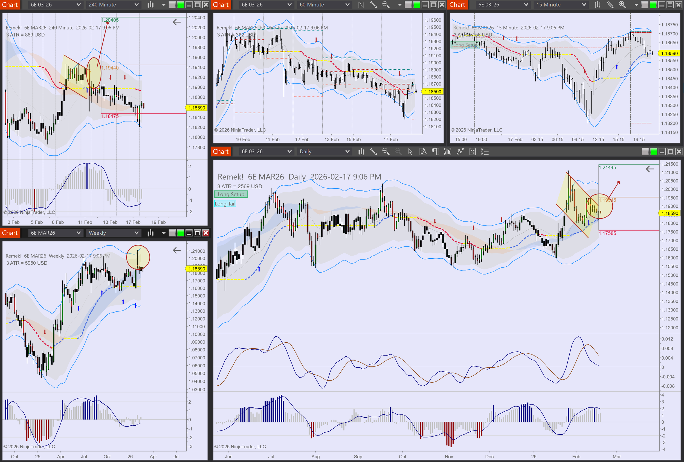This screenshot has height=462, width=684.
Task: Toggle green link button on Weekly chart
Action: [180, 233]
